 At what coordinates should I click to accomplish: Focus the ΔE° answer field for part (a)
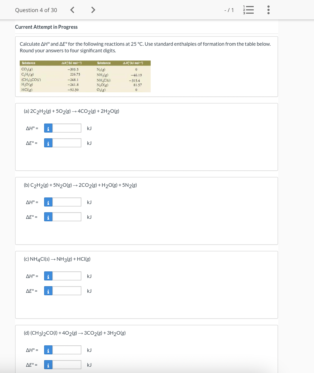coord(67,143)
